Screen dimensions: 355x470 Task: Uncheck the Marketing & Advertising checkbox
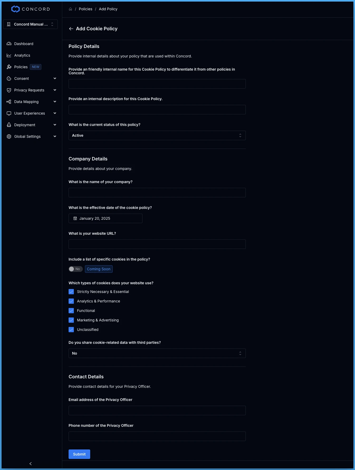(x=71, y=320)
